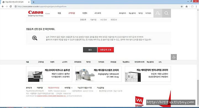Click 캐논갤러리 in the footer navigation bar

150,62
